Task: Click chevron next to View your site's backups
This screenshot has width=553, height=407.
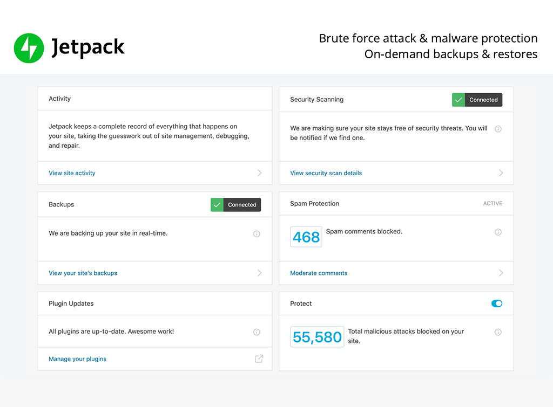Action: [260, 273]
